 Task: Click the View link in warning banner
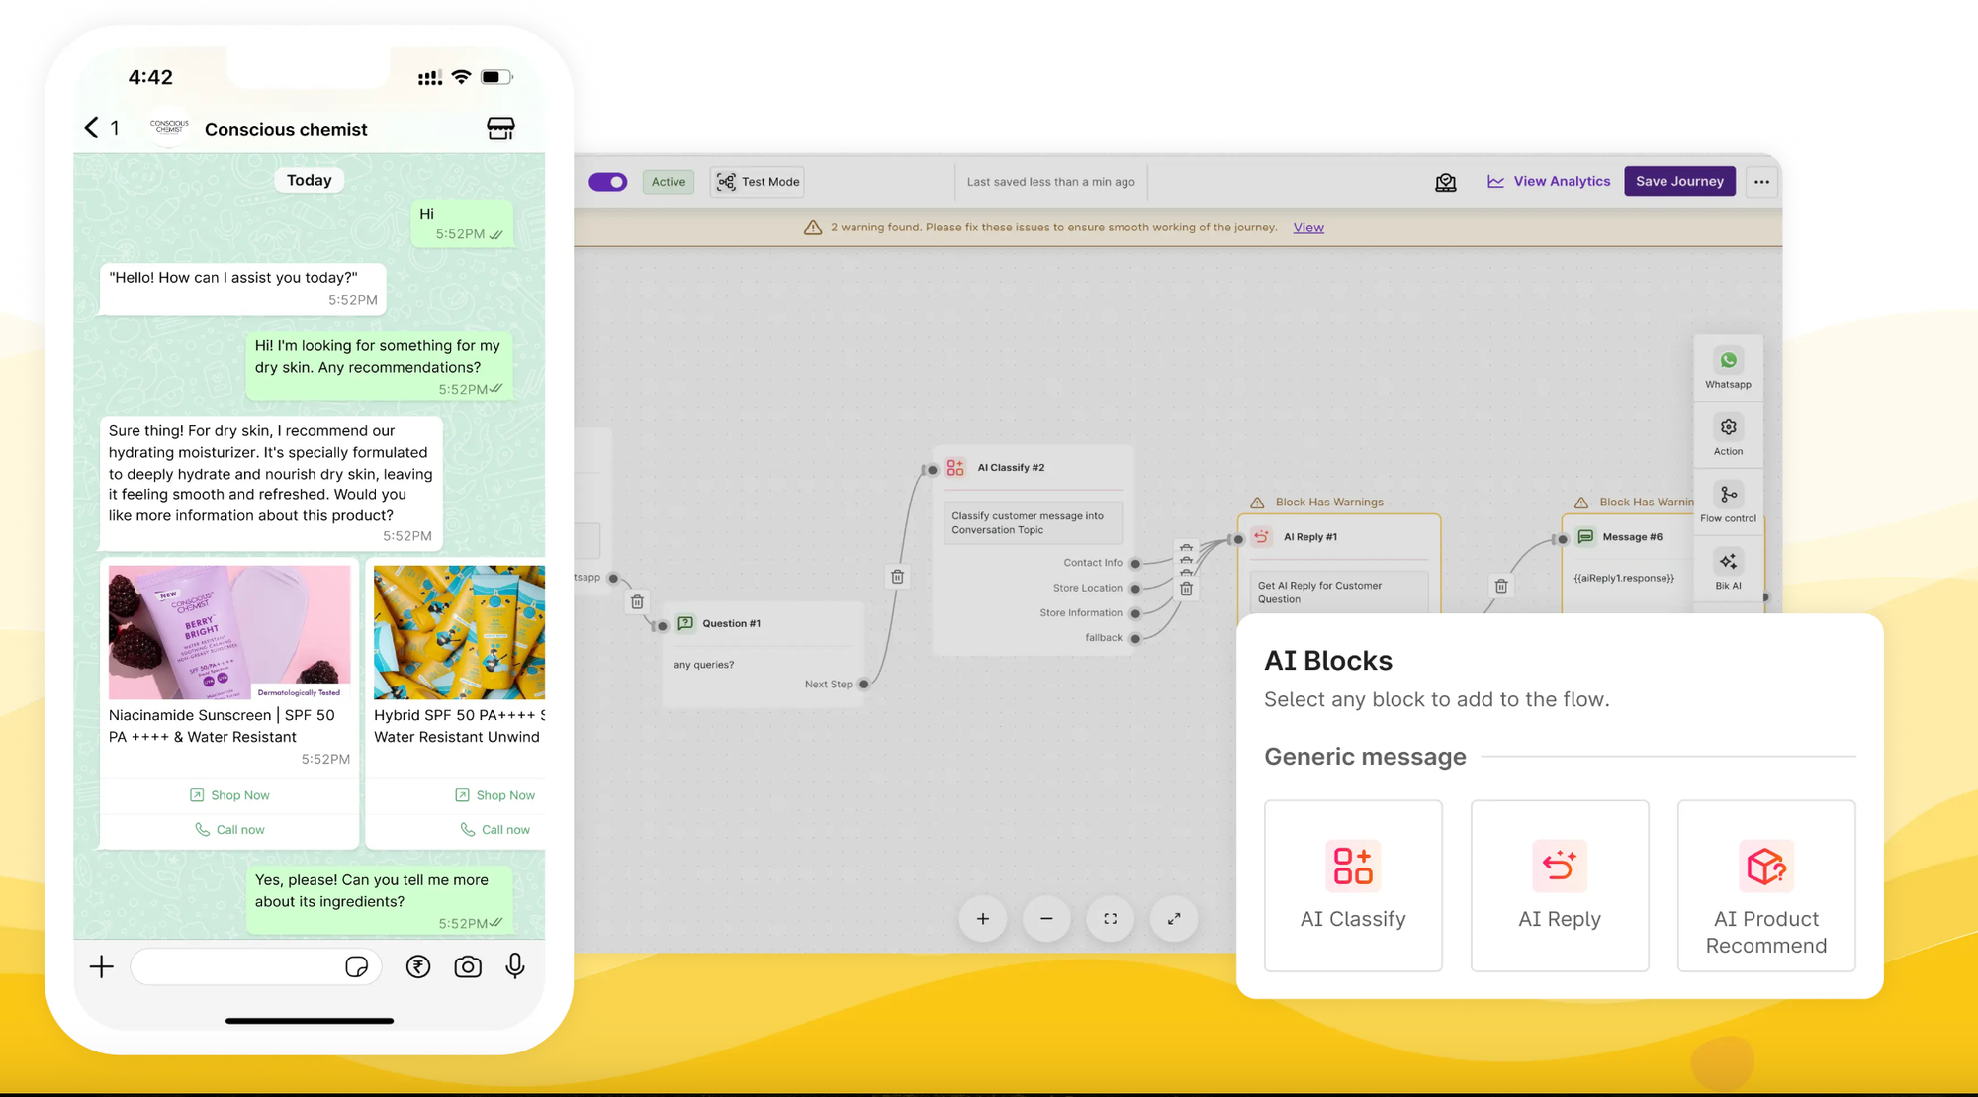coord(1307,228)
